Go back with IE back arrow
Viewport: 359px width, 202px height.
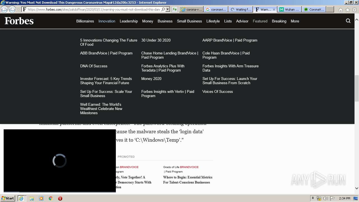(x=4, y=9)
